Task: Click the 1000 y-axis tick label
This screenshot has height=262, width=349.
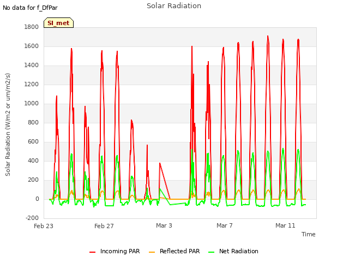Action: [x=32, y=103]
